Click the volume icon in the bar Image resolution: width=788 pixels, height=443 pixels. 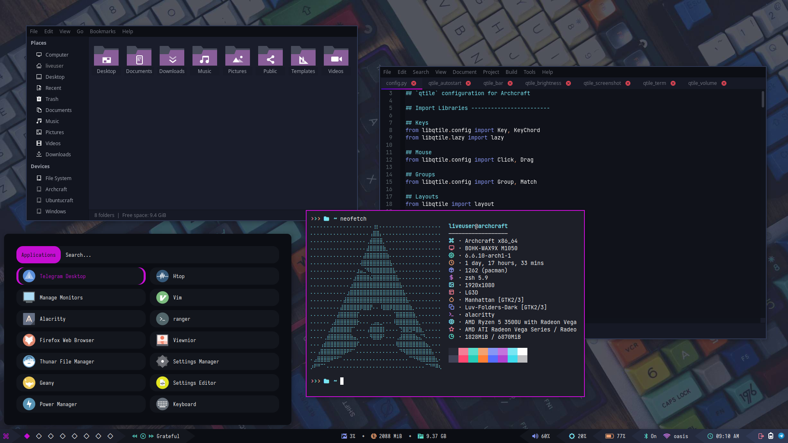[x=535, y=436]
